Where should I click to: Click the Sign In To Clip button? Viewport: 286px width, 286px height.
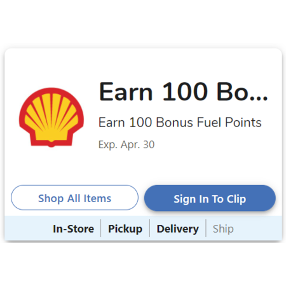pyautogui.click(x=210, y=198)
